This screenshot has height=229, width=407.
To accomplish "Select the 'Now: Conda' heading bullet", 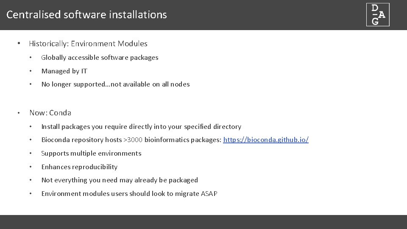I will pyautogui.click(x=50, y=113).
